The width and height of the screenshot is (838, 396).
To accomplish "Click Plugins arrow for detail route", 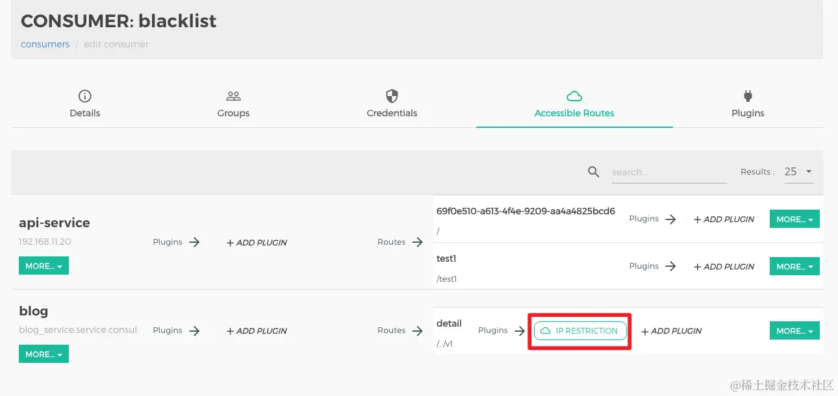I will [x=519, y=330].
